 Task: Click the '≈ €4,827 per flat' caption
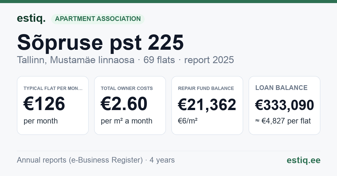point(283,121)
